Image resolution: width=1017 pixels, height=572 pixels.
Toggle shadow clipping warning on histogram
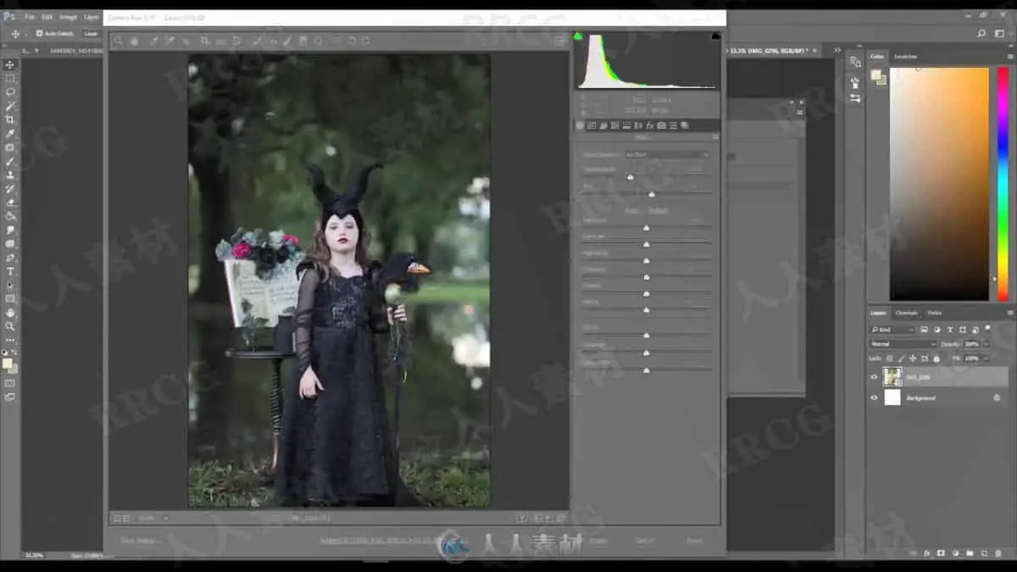[578, 36]
